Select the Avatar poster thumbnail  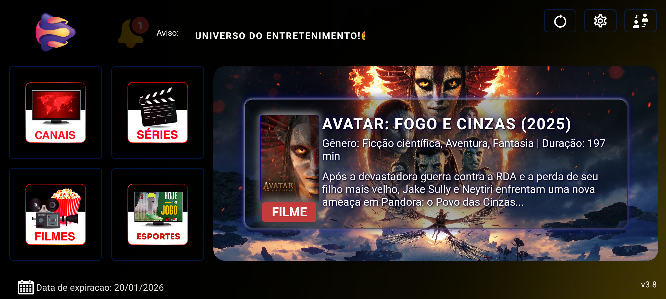coord(289,158)
